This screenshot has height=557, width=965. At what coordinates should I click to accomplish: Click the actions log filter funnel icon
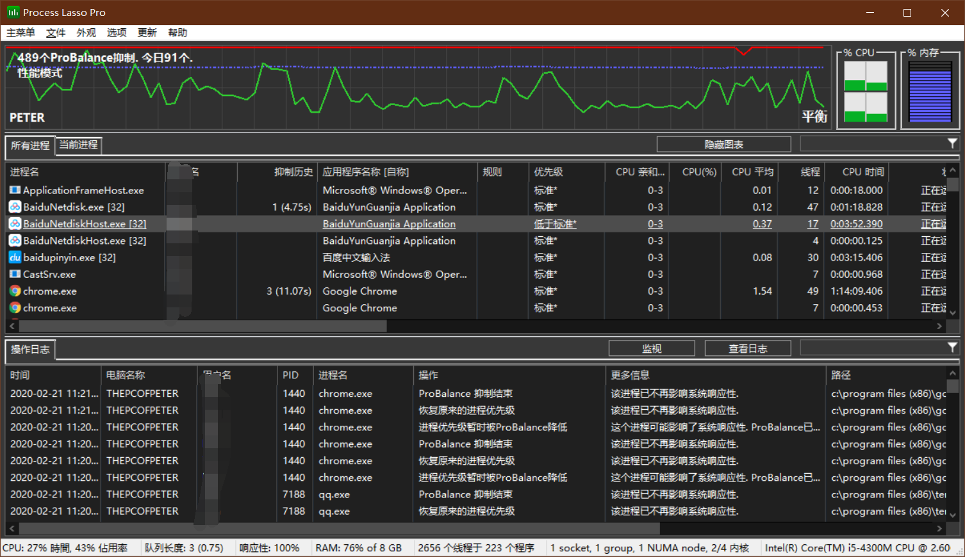pyautogui.click(x=952, y=347)
